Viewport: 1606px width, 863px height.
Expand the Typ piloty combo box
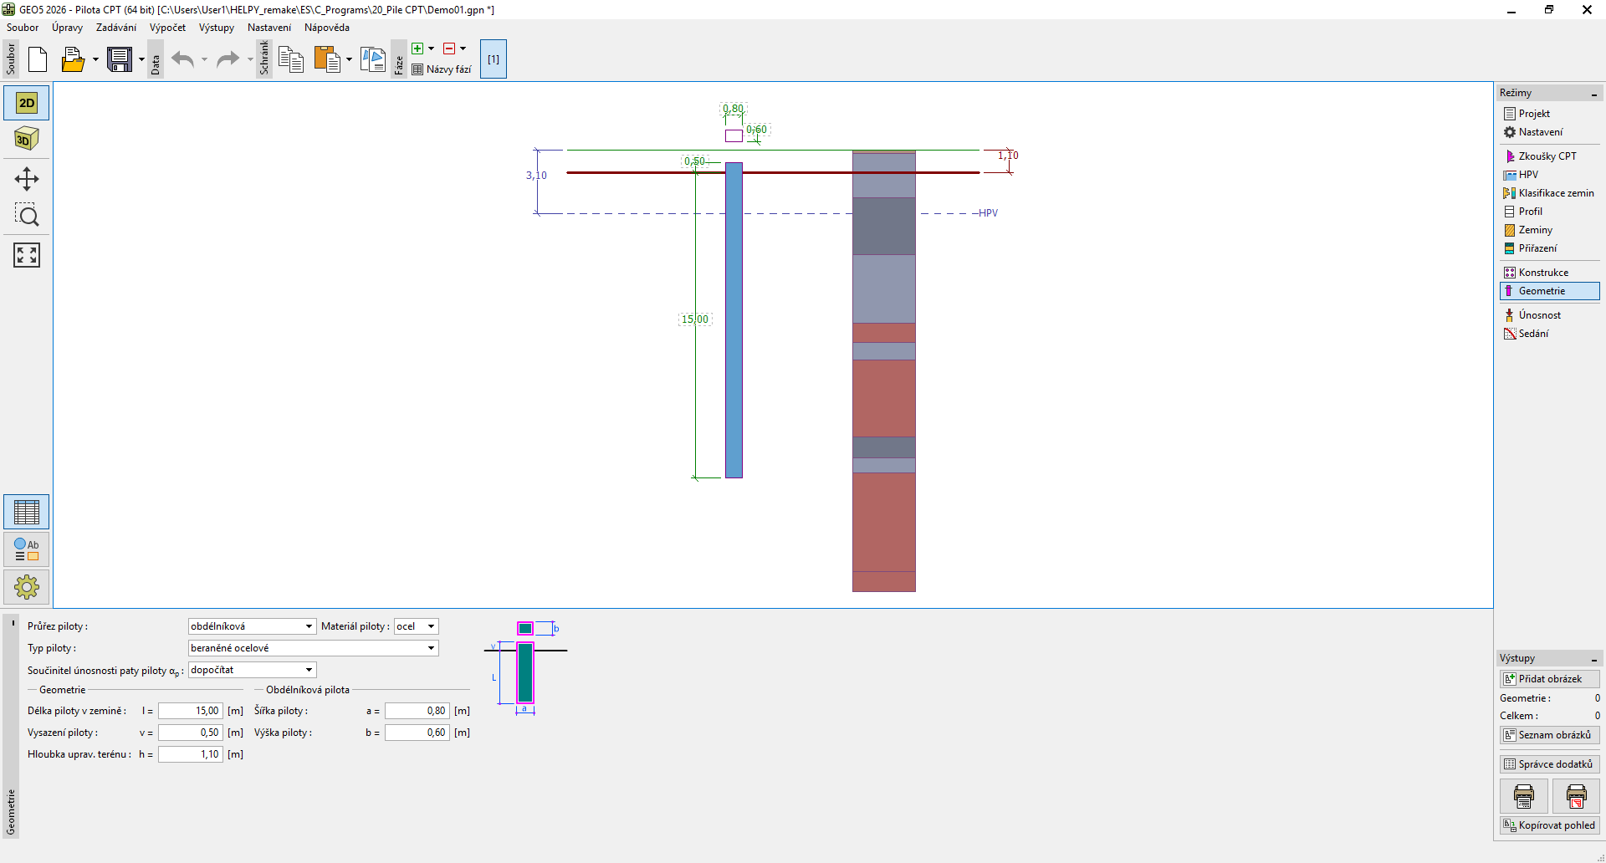(x=313, y=648)
